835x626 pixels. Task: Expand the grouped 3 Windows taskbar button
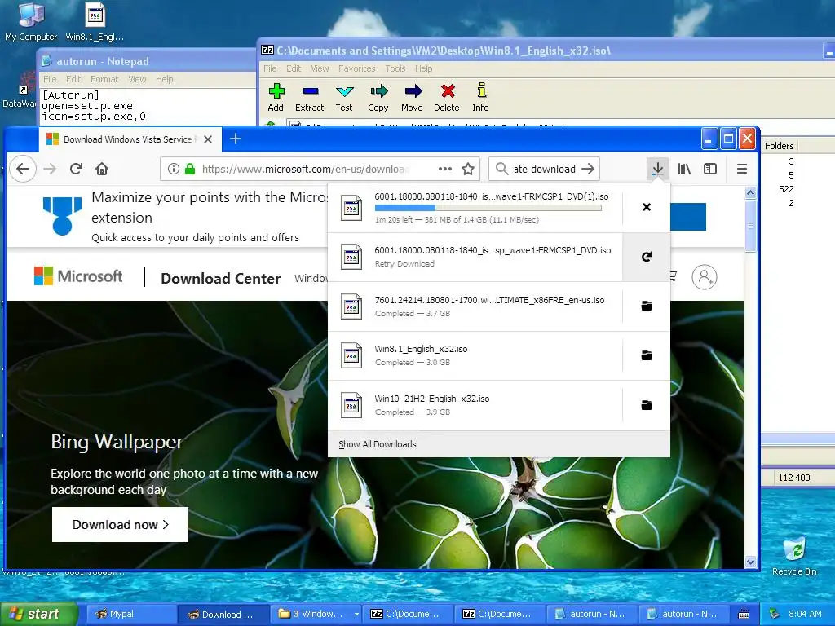(317, 615)
